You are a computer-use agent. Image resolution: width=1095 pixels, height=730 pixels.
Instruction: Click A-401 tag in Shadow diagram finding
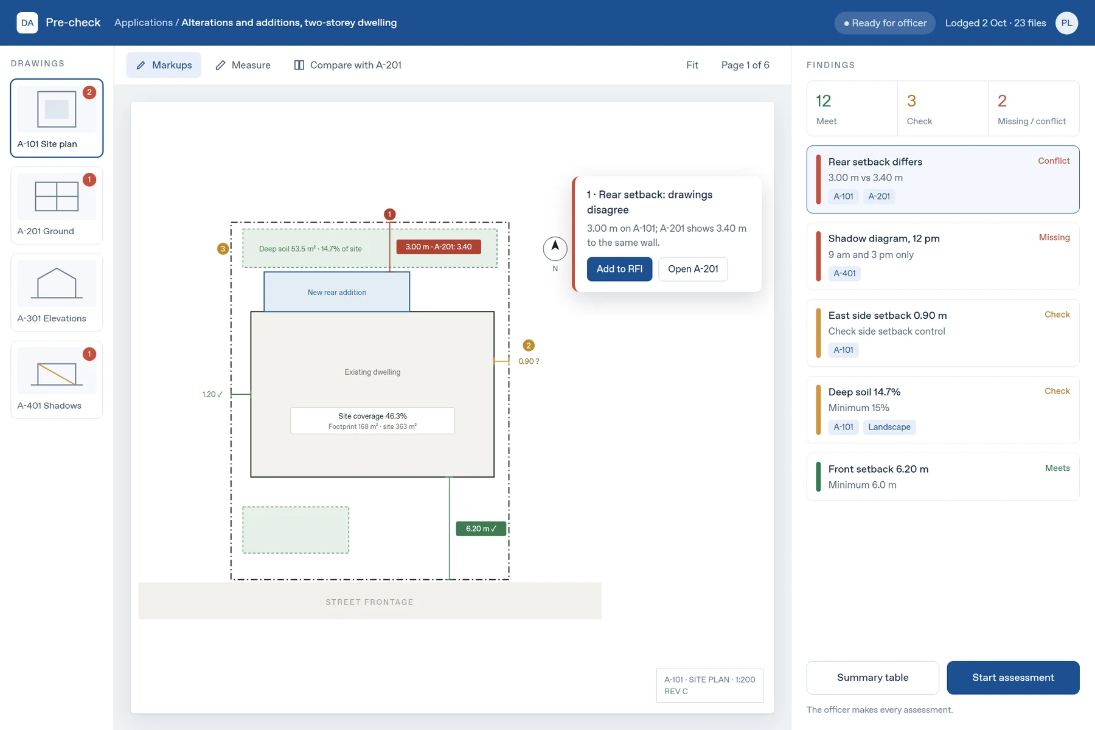pyautogui.click(x=844, y=273)
